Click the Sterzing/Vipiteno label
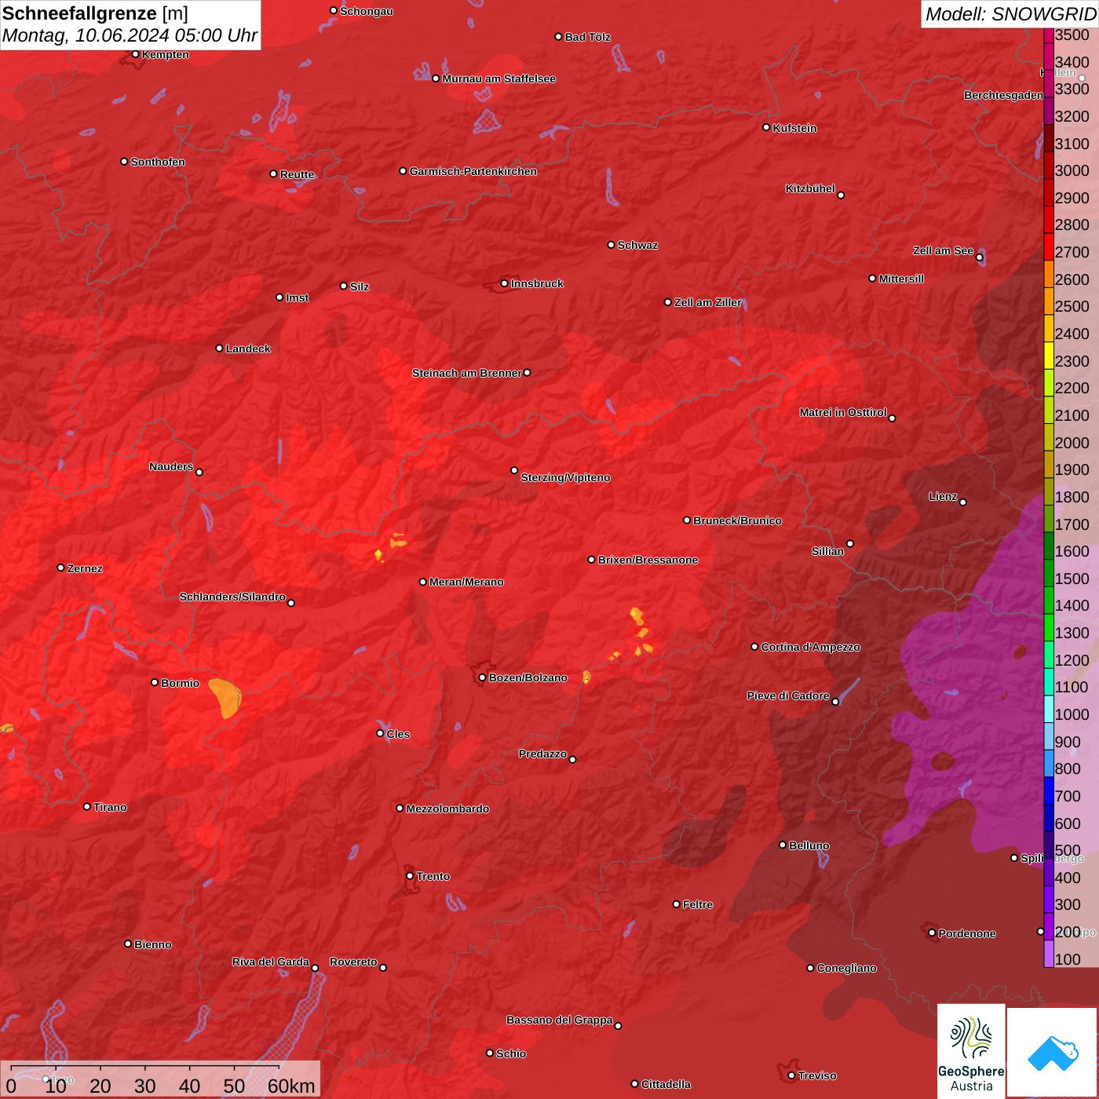 566,477
